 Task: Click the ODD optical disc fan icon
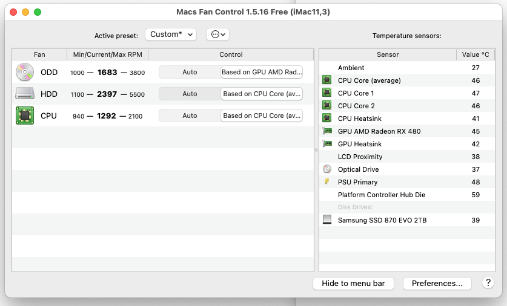(x=25, y=72)
